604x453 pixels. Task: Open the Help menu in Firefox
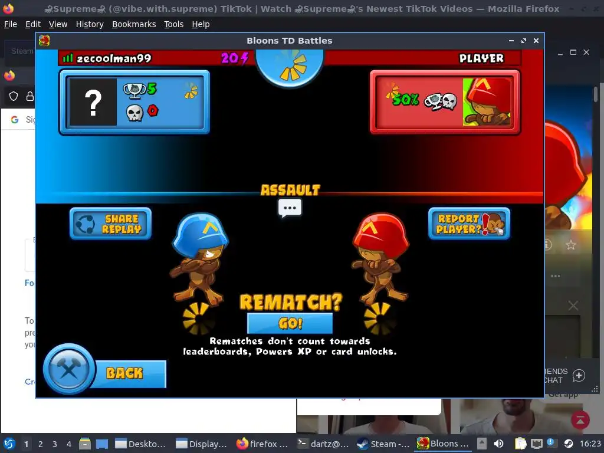point(201,24)
